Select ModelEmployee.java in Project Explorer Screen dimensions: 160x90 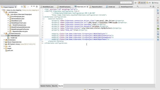tap(19, 25)
